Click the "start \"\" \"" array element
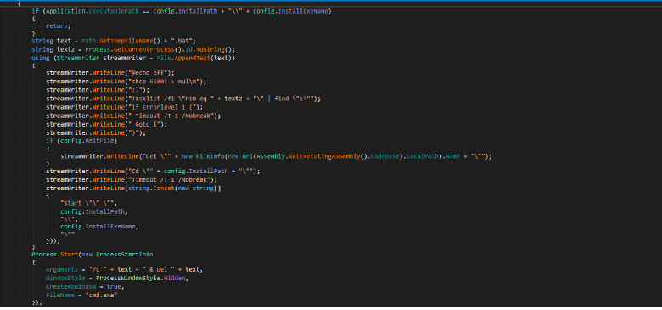This screenshot has width=662, height=310. pyautogui.click(x=87, y=203)
